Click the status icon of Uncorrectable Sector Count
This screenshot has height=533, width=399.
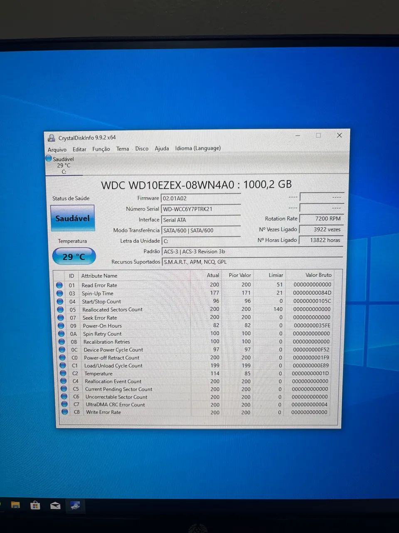click(64, 397)
